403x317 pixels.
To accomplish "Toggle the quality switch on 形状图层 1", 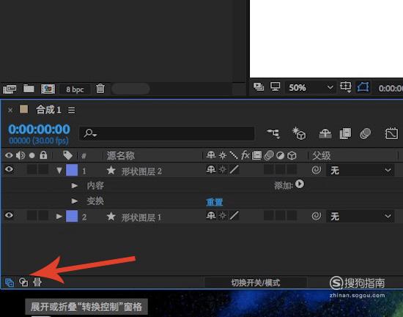I will click(234, 215).
